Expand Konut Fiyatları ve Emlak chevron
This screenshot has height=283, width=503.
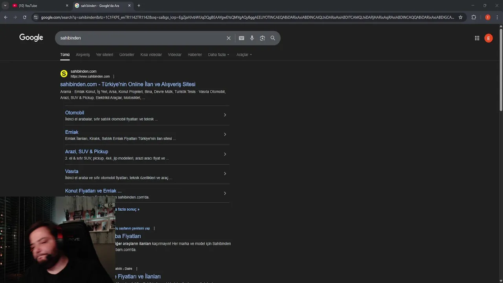tap(225, 193)
